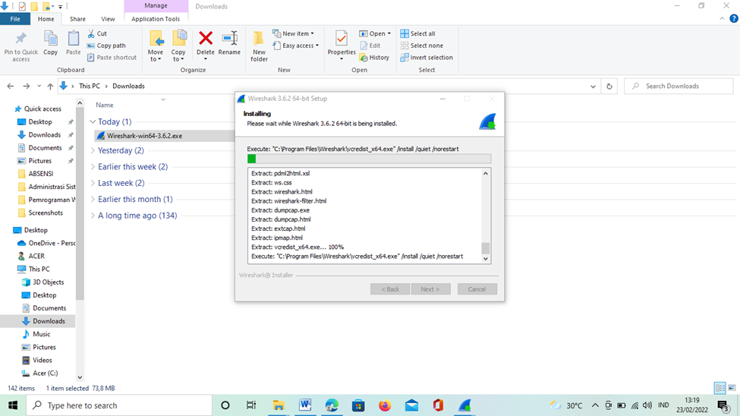The height and width of the screenshot is (416, 740).
Task: Click the Properties icon
Action: 342,38
